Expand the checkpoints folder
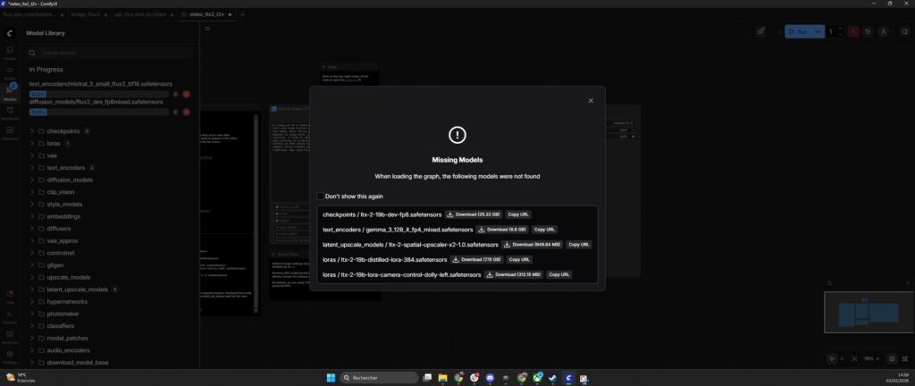The width and height of the screenshot is (915, 386). [x=32, y=130]
